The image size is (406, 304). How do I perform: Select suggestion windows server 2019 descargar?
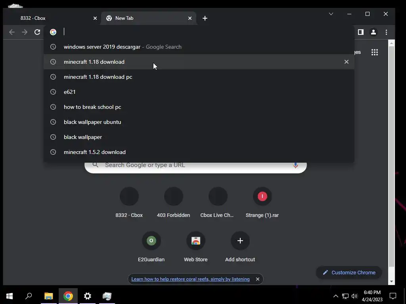point(199,47)
